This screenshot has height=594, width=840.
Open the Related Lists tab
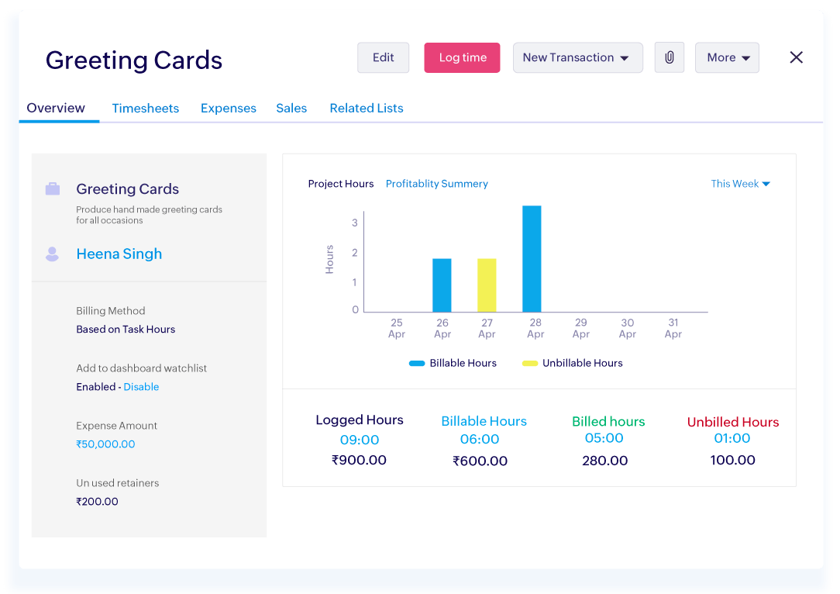[x=366, y=108]
